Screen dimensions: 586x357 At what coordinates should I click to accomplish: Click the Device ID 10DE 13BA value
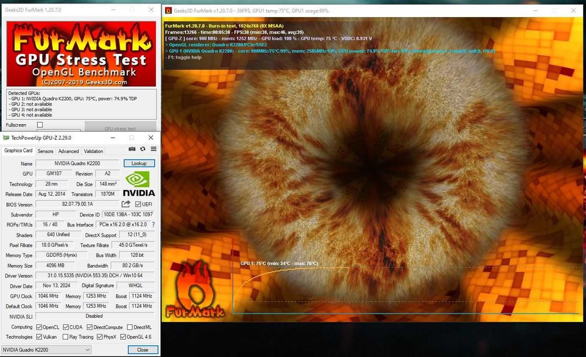128,215
